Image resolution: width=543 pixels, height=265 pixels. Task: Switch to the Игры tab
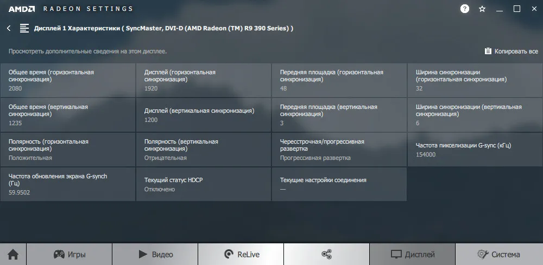click(x=69, y=254)
